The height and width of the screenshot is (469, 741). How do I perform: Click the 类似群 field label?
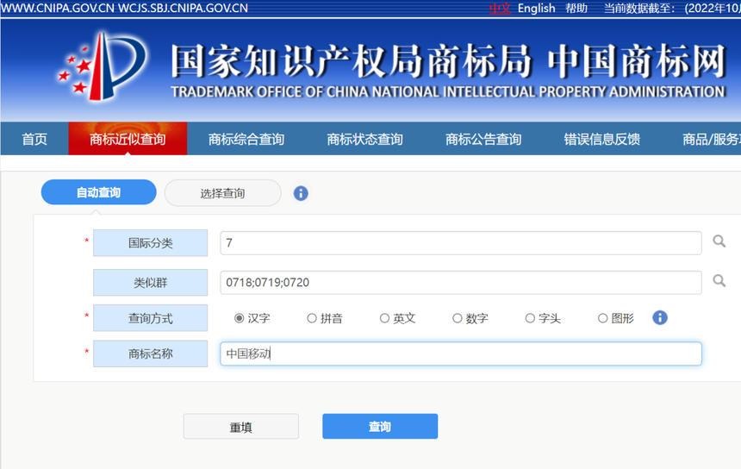click(x=150, y=283)
